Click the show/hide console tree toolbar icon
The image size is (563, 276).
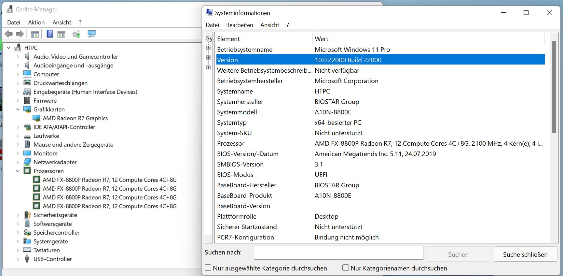(x=35, y=34)
